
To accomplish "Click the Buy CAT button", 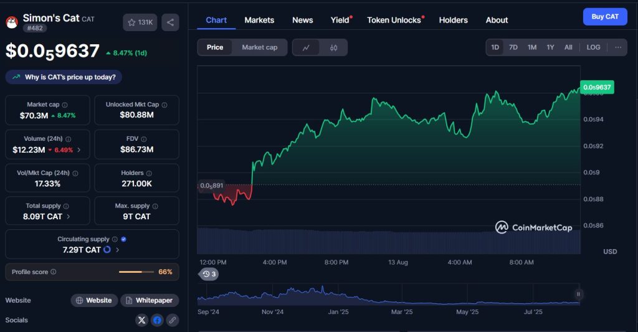I will (x=604, y=17).
